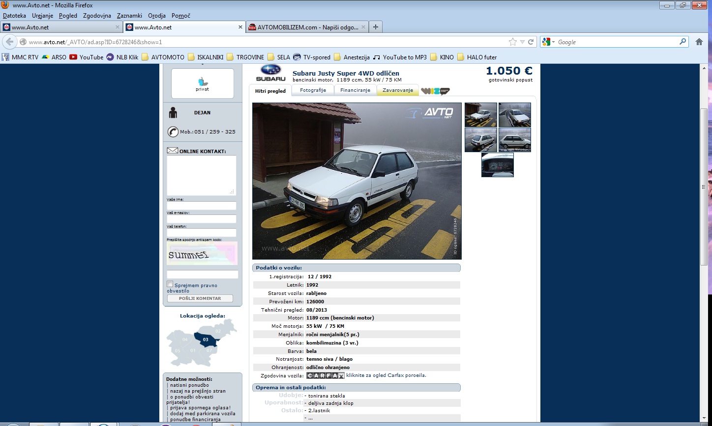712x426 pixels.
Task: Click the Carfax report link text
Action: click(386, 375)
